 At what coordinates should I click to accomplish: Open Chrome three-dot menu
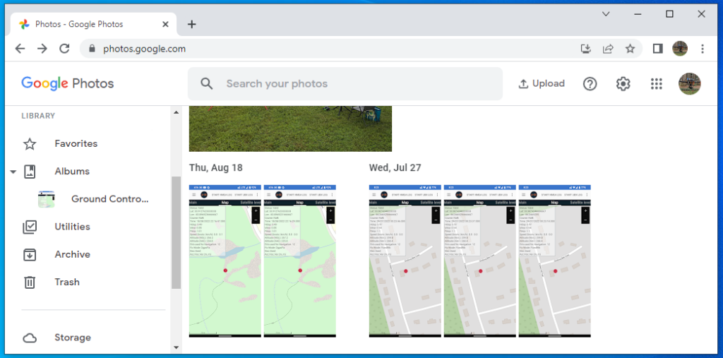click(x=703, y=49)
